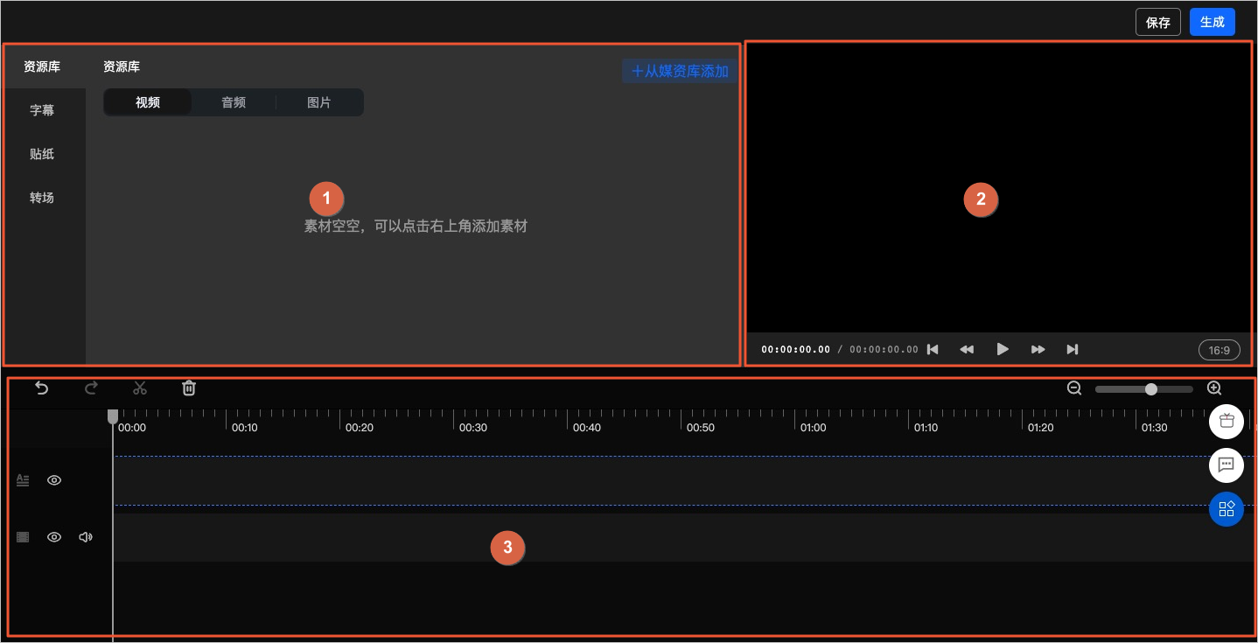
Task: Open the 贴纸 sidebar item
Action: coord(42,154)
